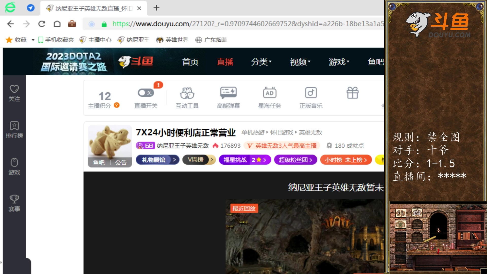Click the 最近回放 replay thumbnail
The width and height of the screenshot is (487, 274).
click(305, 236)
